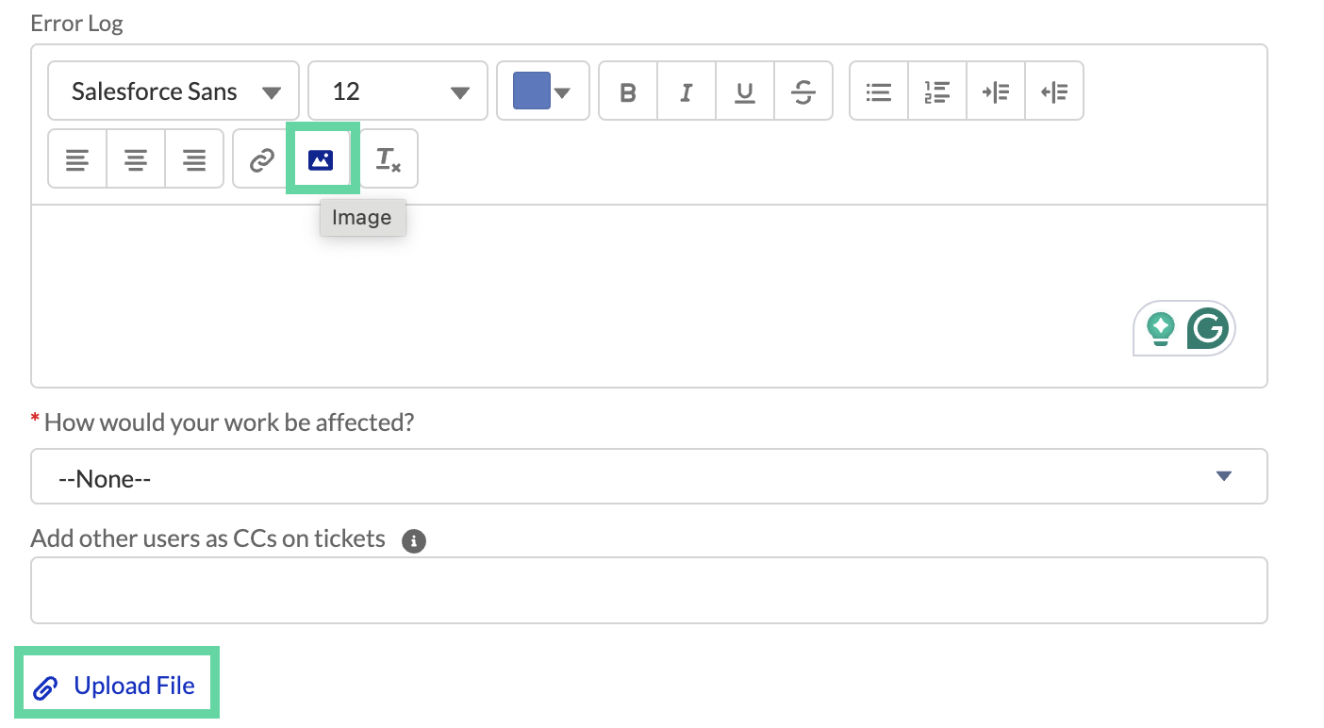Underline the selected text
This screenshot has width=1324, height=728.
tap(744, 91)
